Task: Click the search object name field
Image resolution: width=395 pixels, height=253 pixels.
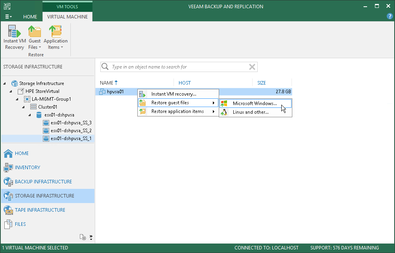Action: click(179, 67)
